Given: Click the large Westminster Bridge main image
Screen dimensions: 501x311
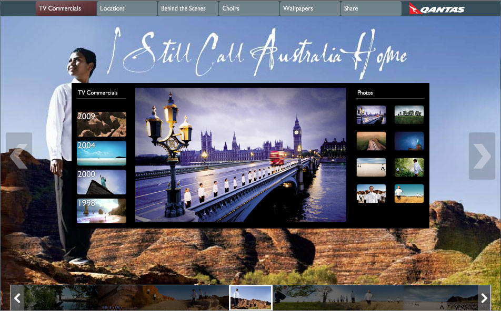Looking at the screenshot, I should coord(241,154).
